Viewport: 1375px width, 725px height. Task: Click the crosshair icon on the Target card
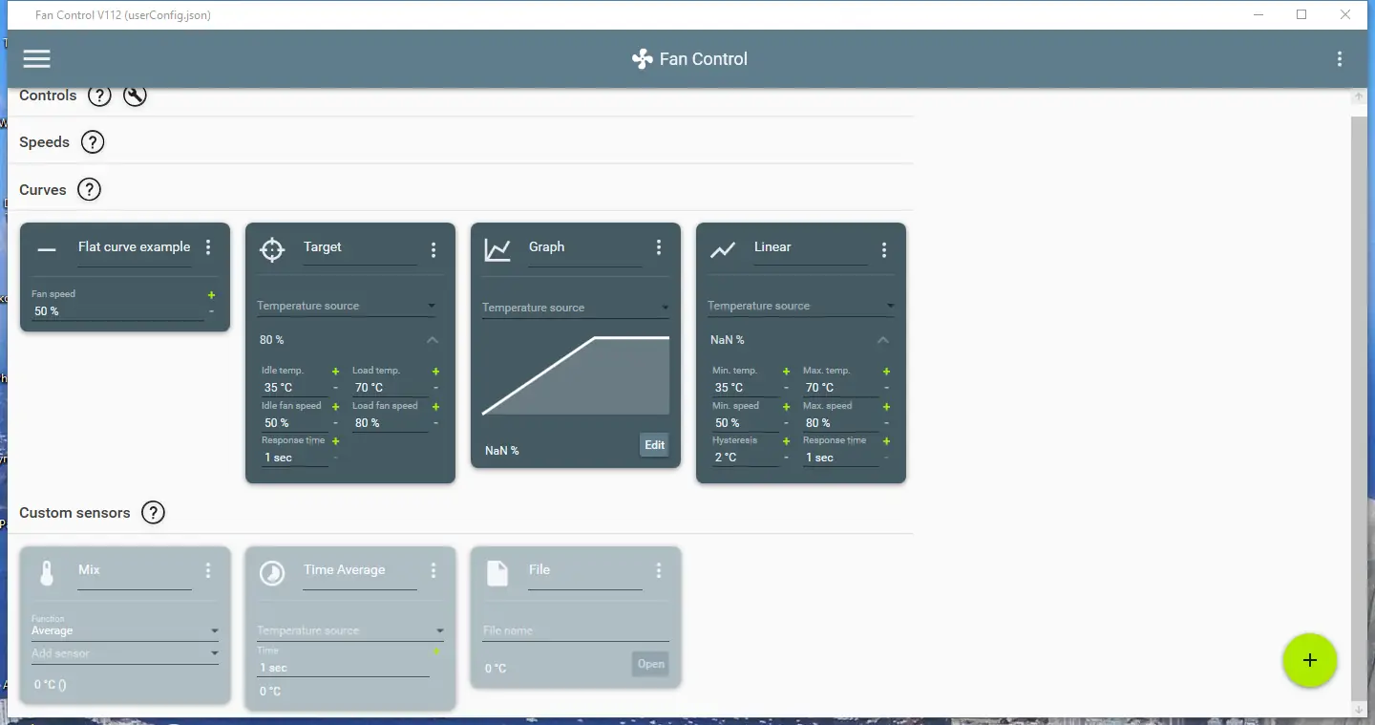coord(272,249)
